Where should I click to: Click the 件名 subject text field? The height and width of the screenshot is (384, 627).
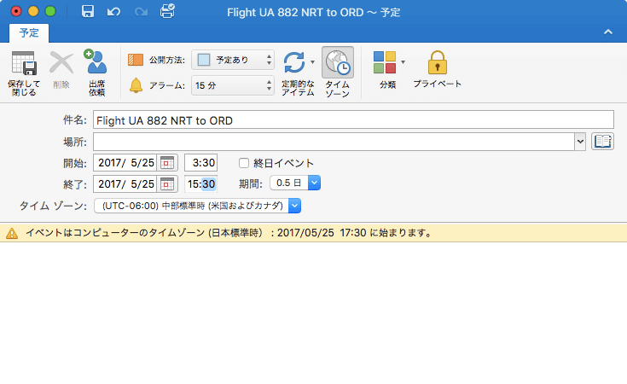(x=353, y=119)
